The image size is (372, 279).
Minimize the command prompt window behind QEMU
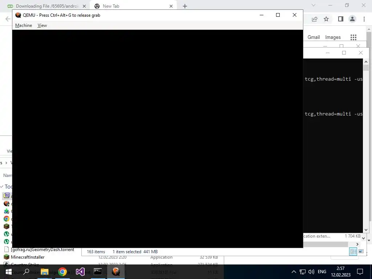pos(328,53)
